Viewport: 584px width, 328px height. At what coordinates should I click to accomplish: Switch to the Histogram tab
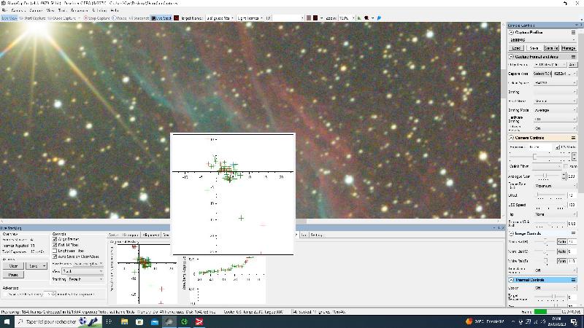click(131, 235)
